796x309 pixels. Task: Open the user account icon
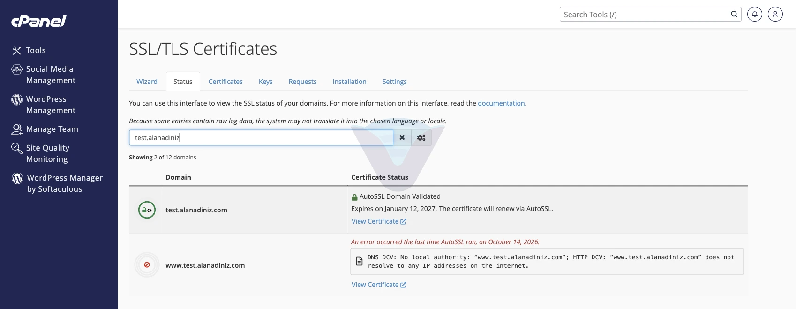tap(775, 14)
